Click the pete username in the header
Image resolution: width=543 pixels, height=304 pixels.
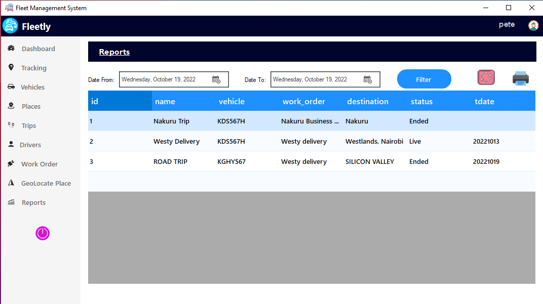click(507, 24)
